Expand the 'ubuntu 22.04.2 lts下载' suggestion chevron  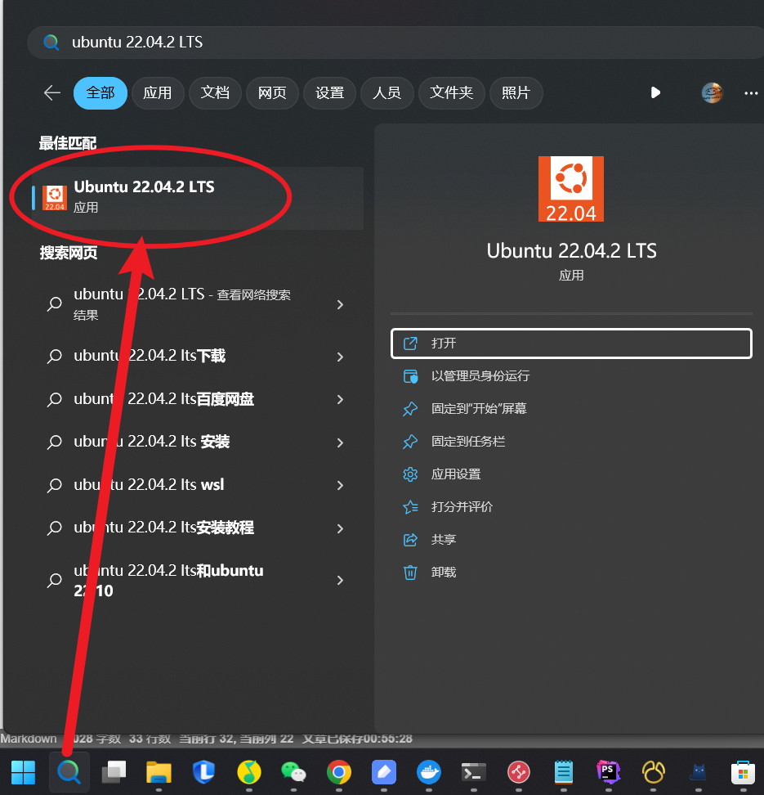(340, 357)
